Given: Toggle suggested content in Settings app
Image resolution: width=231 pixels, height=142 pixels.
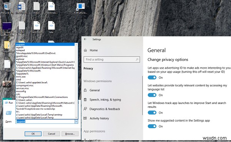Looking at the screenshot, I should tap(152, 126).
